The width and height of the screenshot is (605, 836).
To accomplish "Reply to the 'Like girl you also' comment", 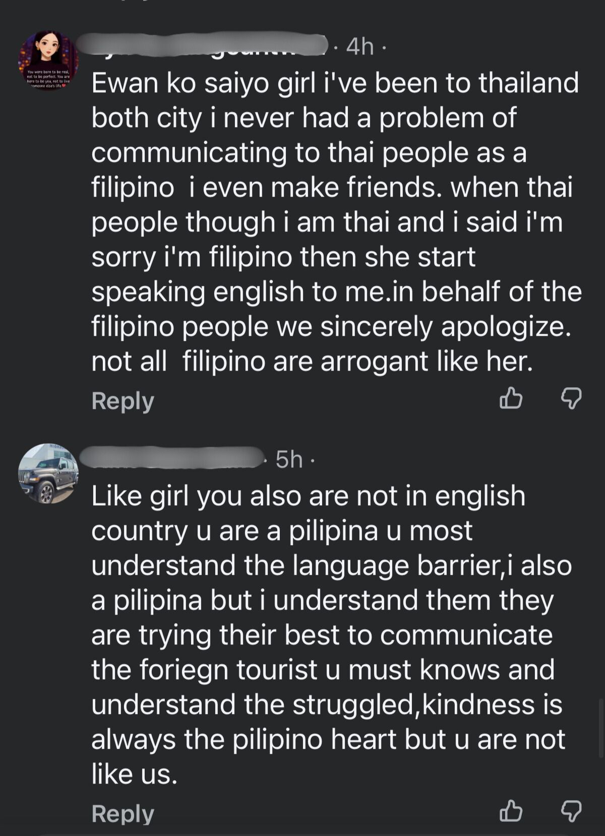I will (123, 814).
